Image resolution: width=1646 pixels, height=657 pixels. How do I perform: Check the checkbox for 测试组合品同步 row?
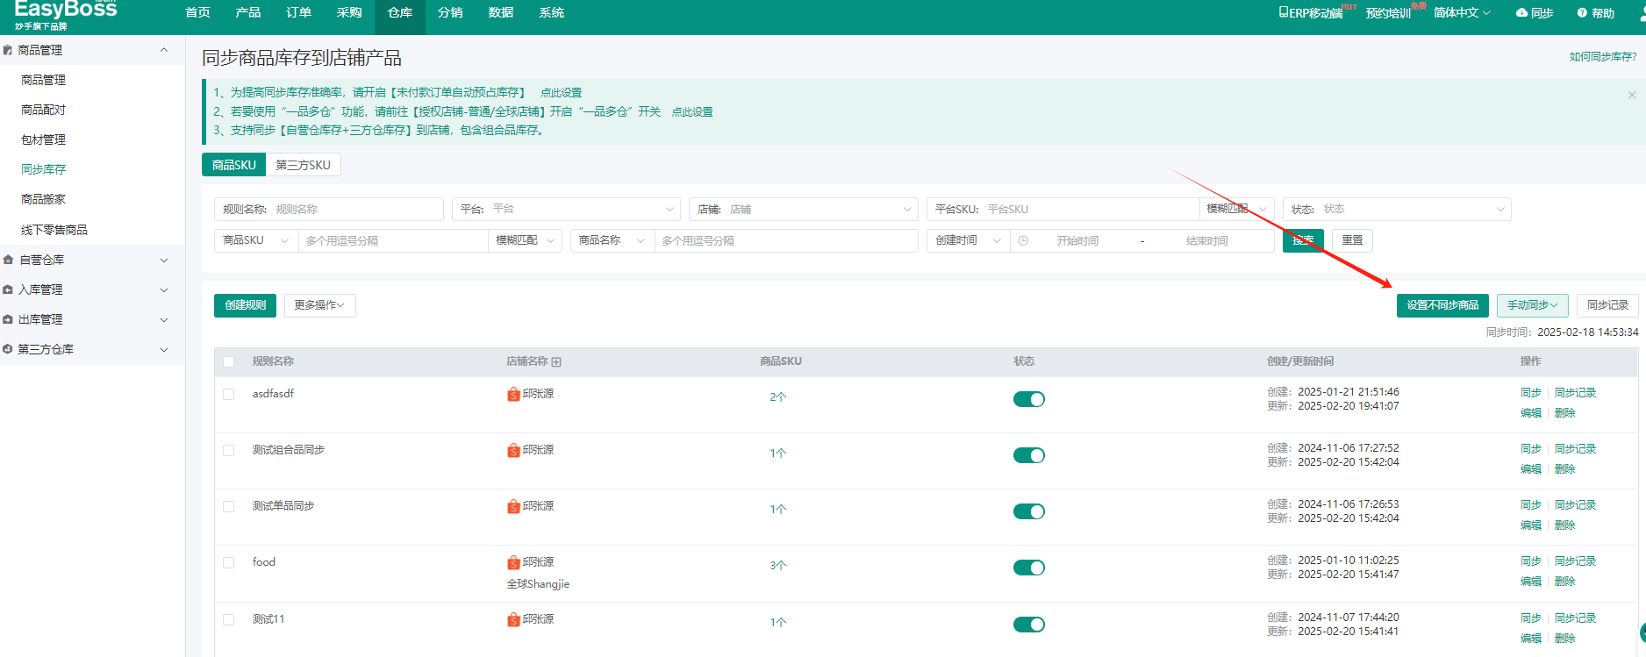[229, 450]
